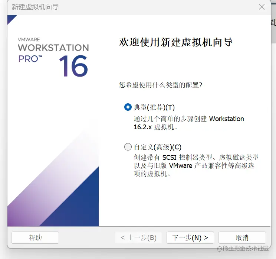Click the 欢迎使用新建虚拟机向导 heading
This screenshot has width=276, height=259.
176,42
